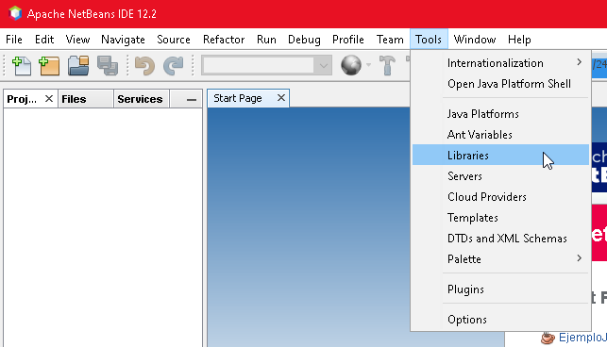Open the Run menu
This screenshot has height=347, width=607.
(x=266, y=40)
